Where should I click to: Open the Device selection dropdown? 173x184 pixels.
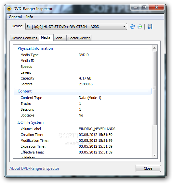tap(76, 27)
